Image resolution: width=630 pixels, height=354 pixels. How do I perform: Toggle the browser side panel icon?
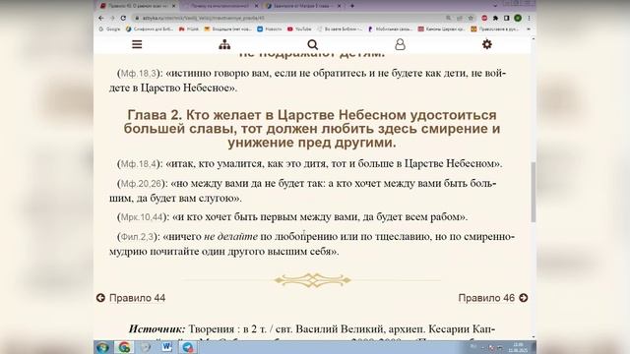[507, 18]
